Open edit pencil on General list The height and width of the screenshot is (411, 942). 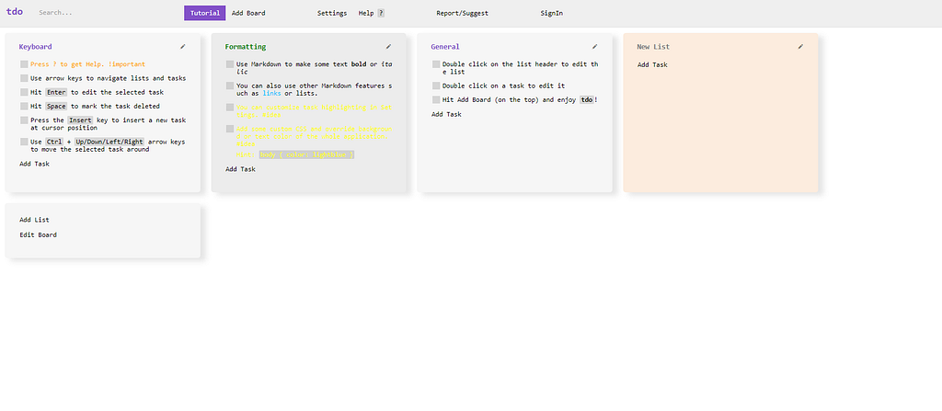pos(595,46)
